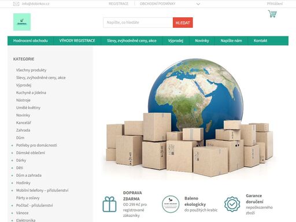Click the gift box free shipping icon
The image size is (296, 222).
tap(109, 204)
